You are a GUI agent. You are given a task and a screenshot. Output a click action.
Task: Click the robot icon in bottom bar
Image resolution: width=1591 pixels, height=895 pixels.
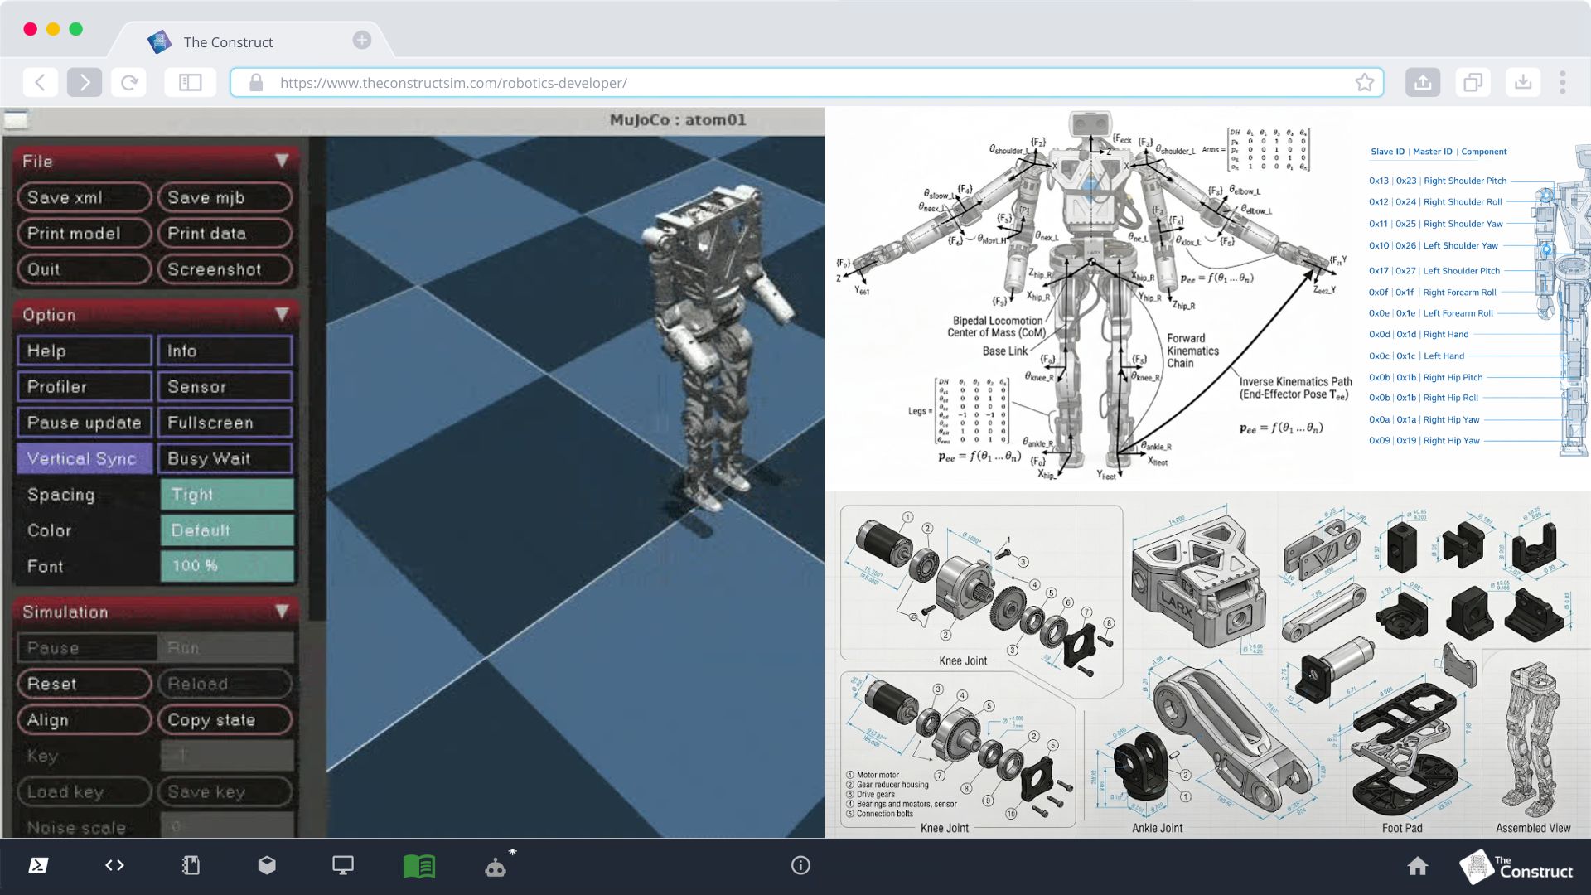(496, 866)
